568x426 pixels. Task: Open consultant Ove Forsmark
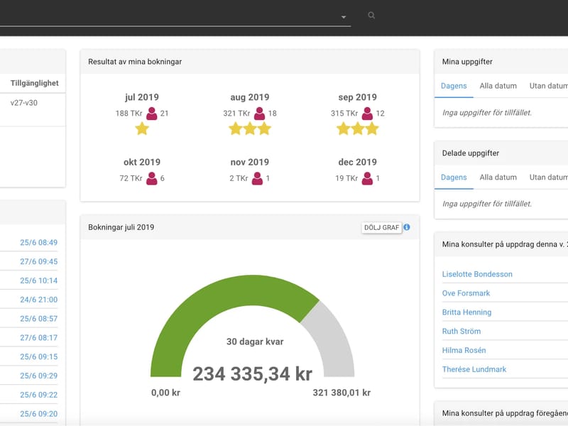tap(466, 293)
